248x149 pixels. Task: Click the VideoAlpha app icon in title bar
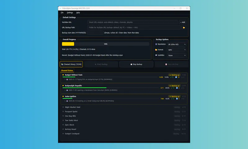[x=60, y=8]
